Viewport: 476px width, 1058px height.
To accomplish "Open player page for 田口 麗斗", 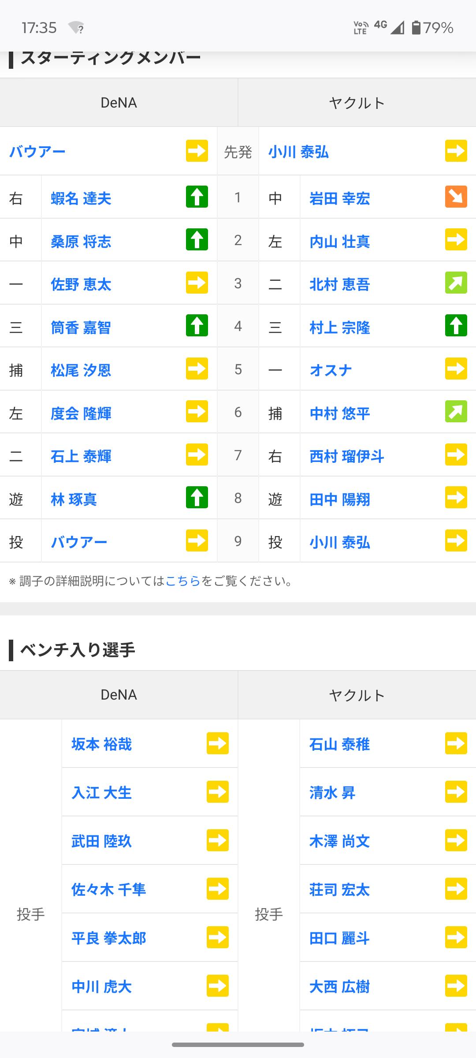I will point(339,938).
